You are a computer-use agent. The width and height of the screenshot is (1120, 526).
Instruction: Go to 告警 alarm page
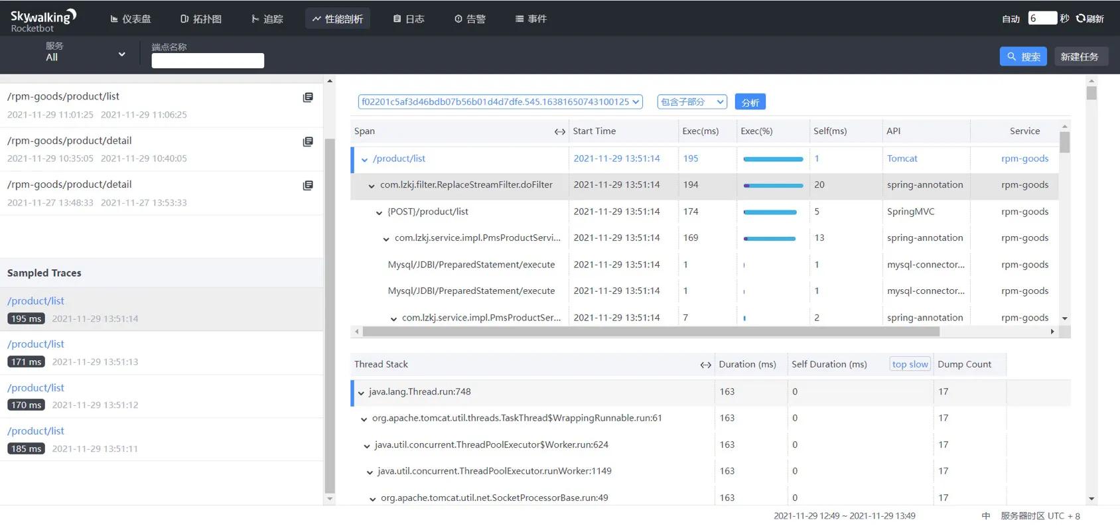tap(470, 19)
